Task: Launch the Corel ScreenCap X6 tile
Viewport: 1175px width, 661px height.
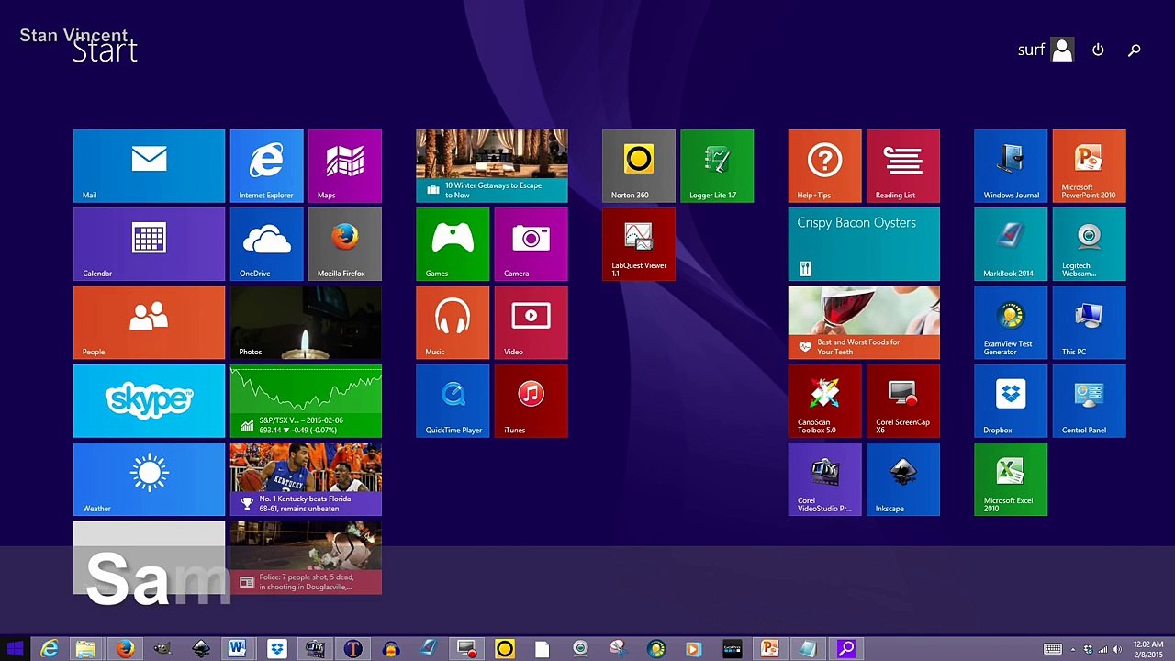Action: [x=902, y=400]
